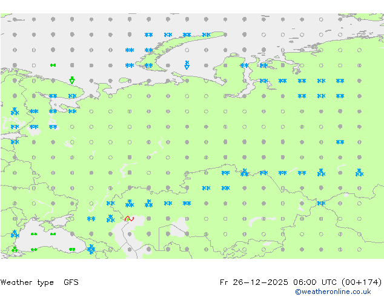Select the 'Weather type' label text
The width and height of the screenshot is (384, 297).
point(27,282)
